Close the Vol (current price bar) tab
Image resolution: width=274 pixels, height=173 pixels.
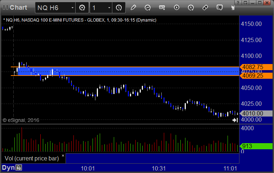point(63,155)
